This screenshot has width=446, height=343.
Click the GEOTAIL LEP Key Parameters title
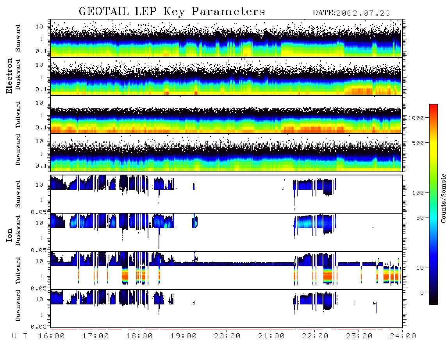point(172,12)
